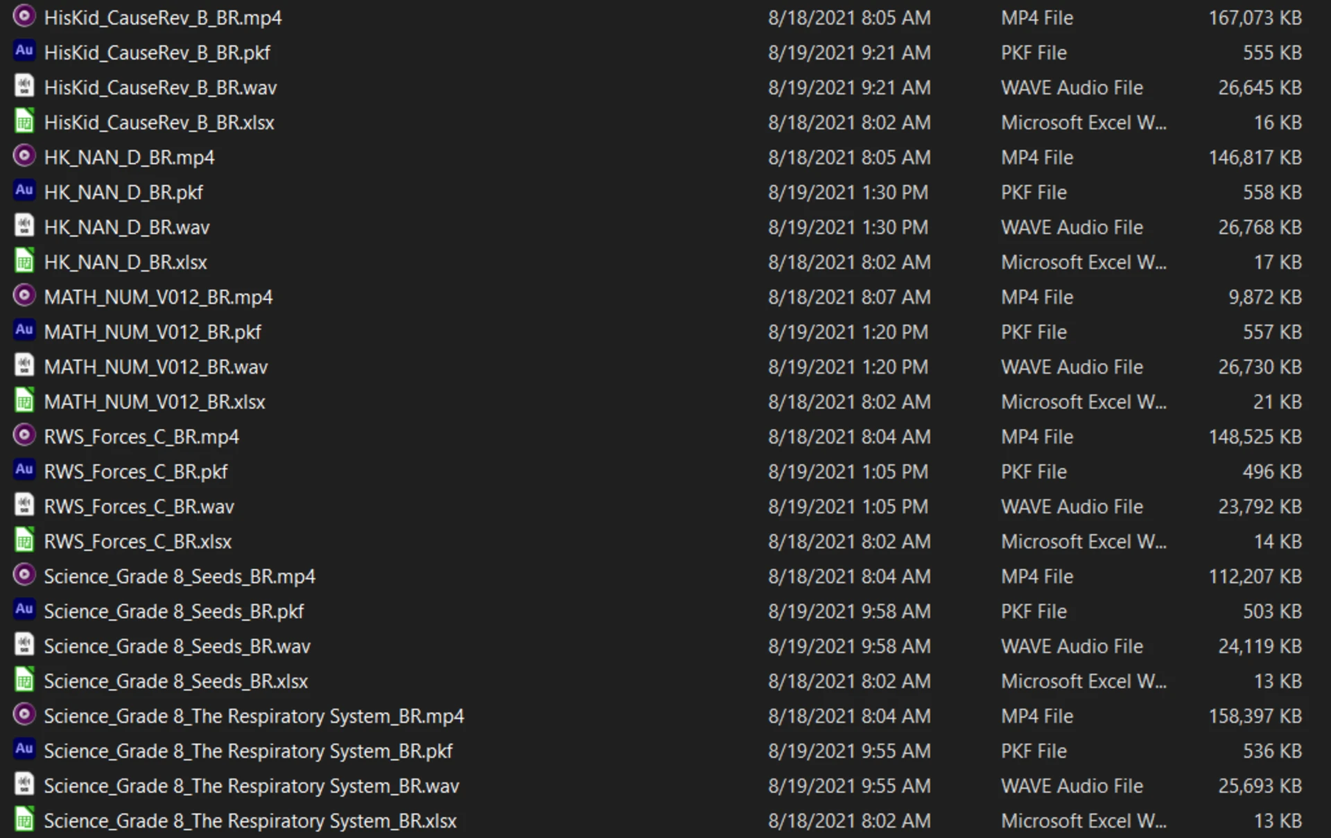Image resolution: width=1331 pixels, height=838 pixels.
Task: Click the MP4 icon for HisKid_CauseRev_B_BR.mp4
Action: [24, 16]
